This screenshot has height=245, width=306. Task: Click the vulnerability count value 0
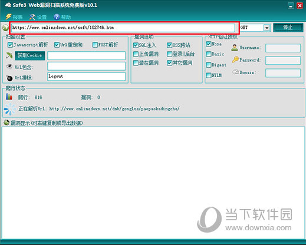(x=98, y=97)
